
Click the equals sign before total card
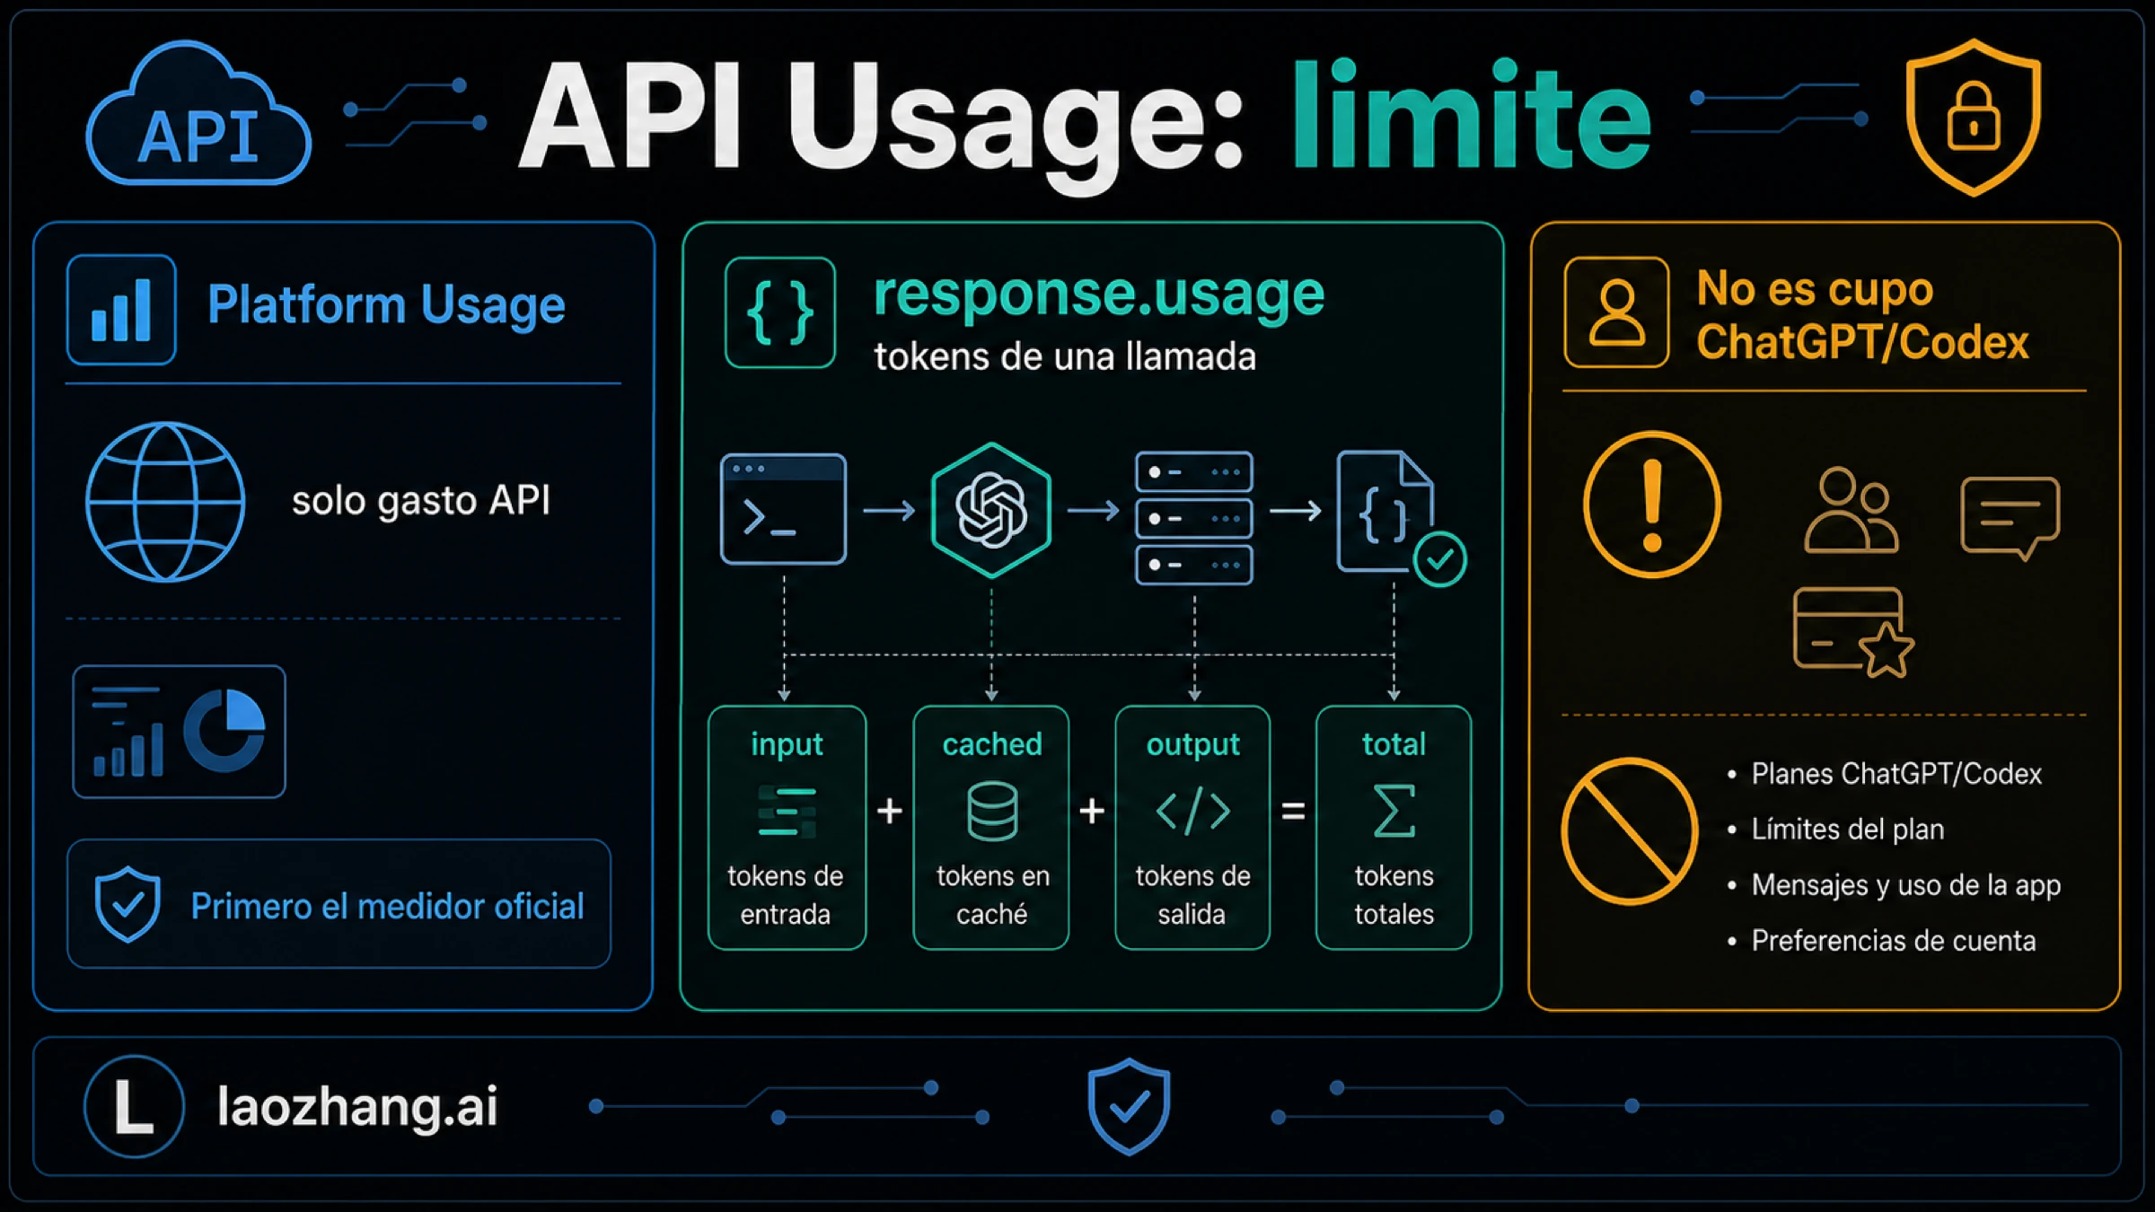tap(1293, 812)
